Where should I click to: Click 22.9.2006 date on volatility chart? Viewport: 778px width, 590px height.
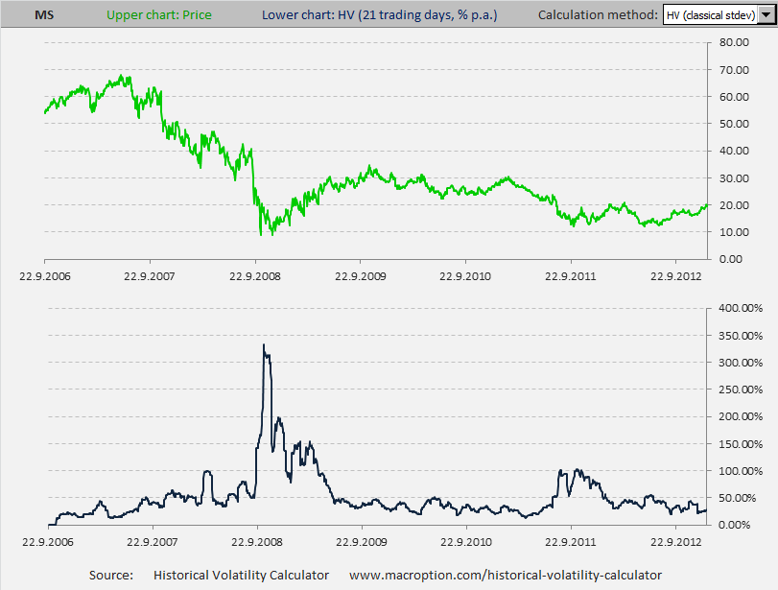click(x=48, y=542)
